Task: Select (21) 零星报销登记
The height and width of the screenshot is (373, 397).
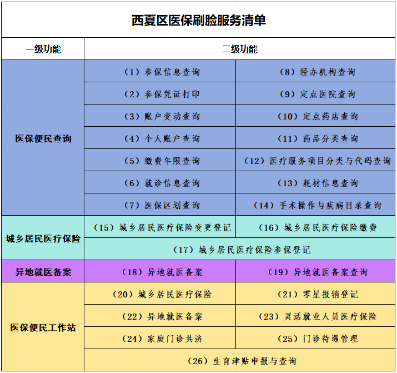Action: (316, 294)
